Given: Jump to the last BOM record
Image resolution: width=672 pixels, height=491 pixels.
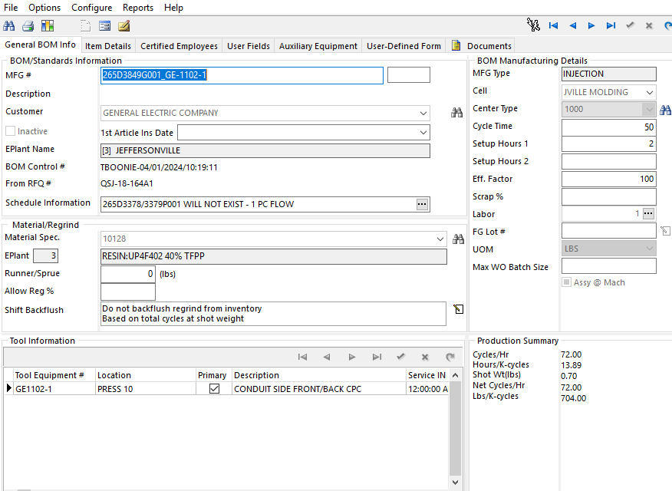Looking at the screenshot, I should tap(611, 25).
